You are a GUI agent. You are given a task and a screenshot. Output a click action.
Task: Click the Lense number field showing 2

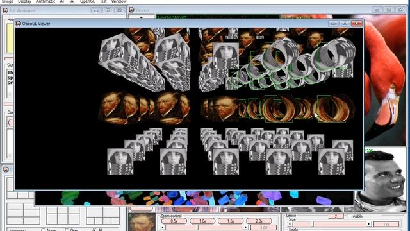point(336,216)
